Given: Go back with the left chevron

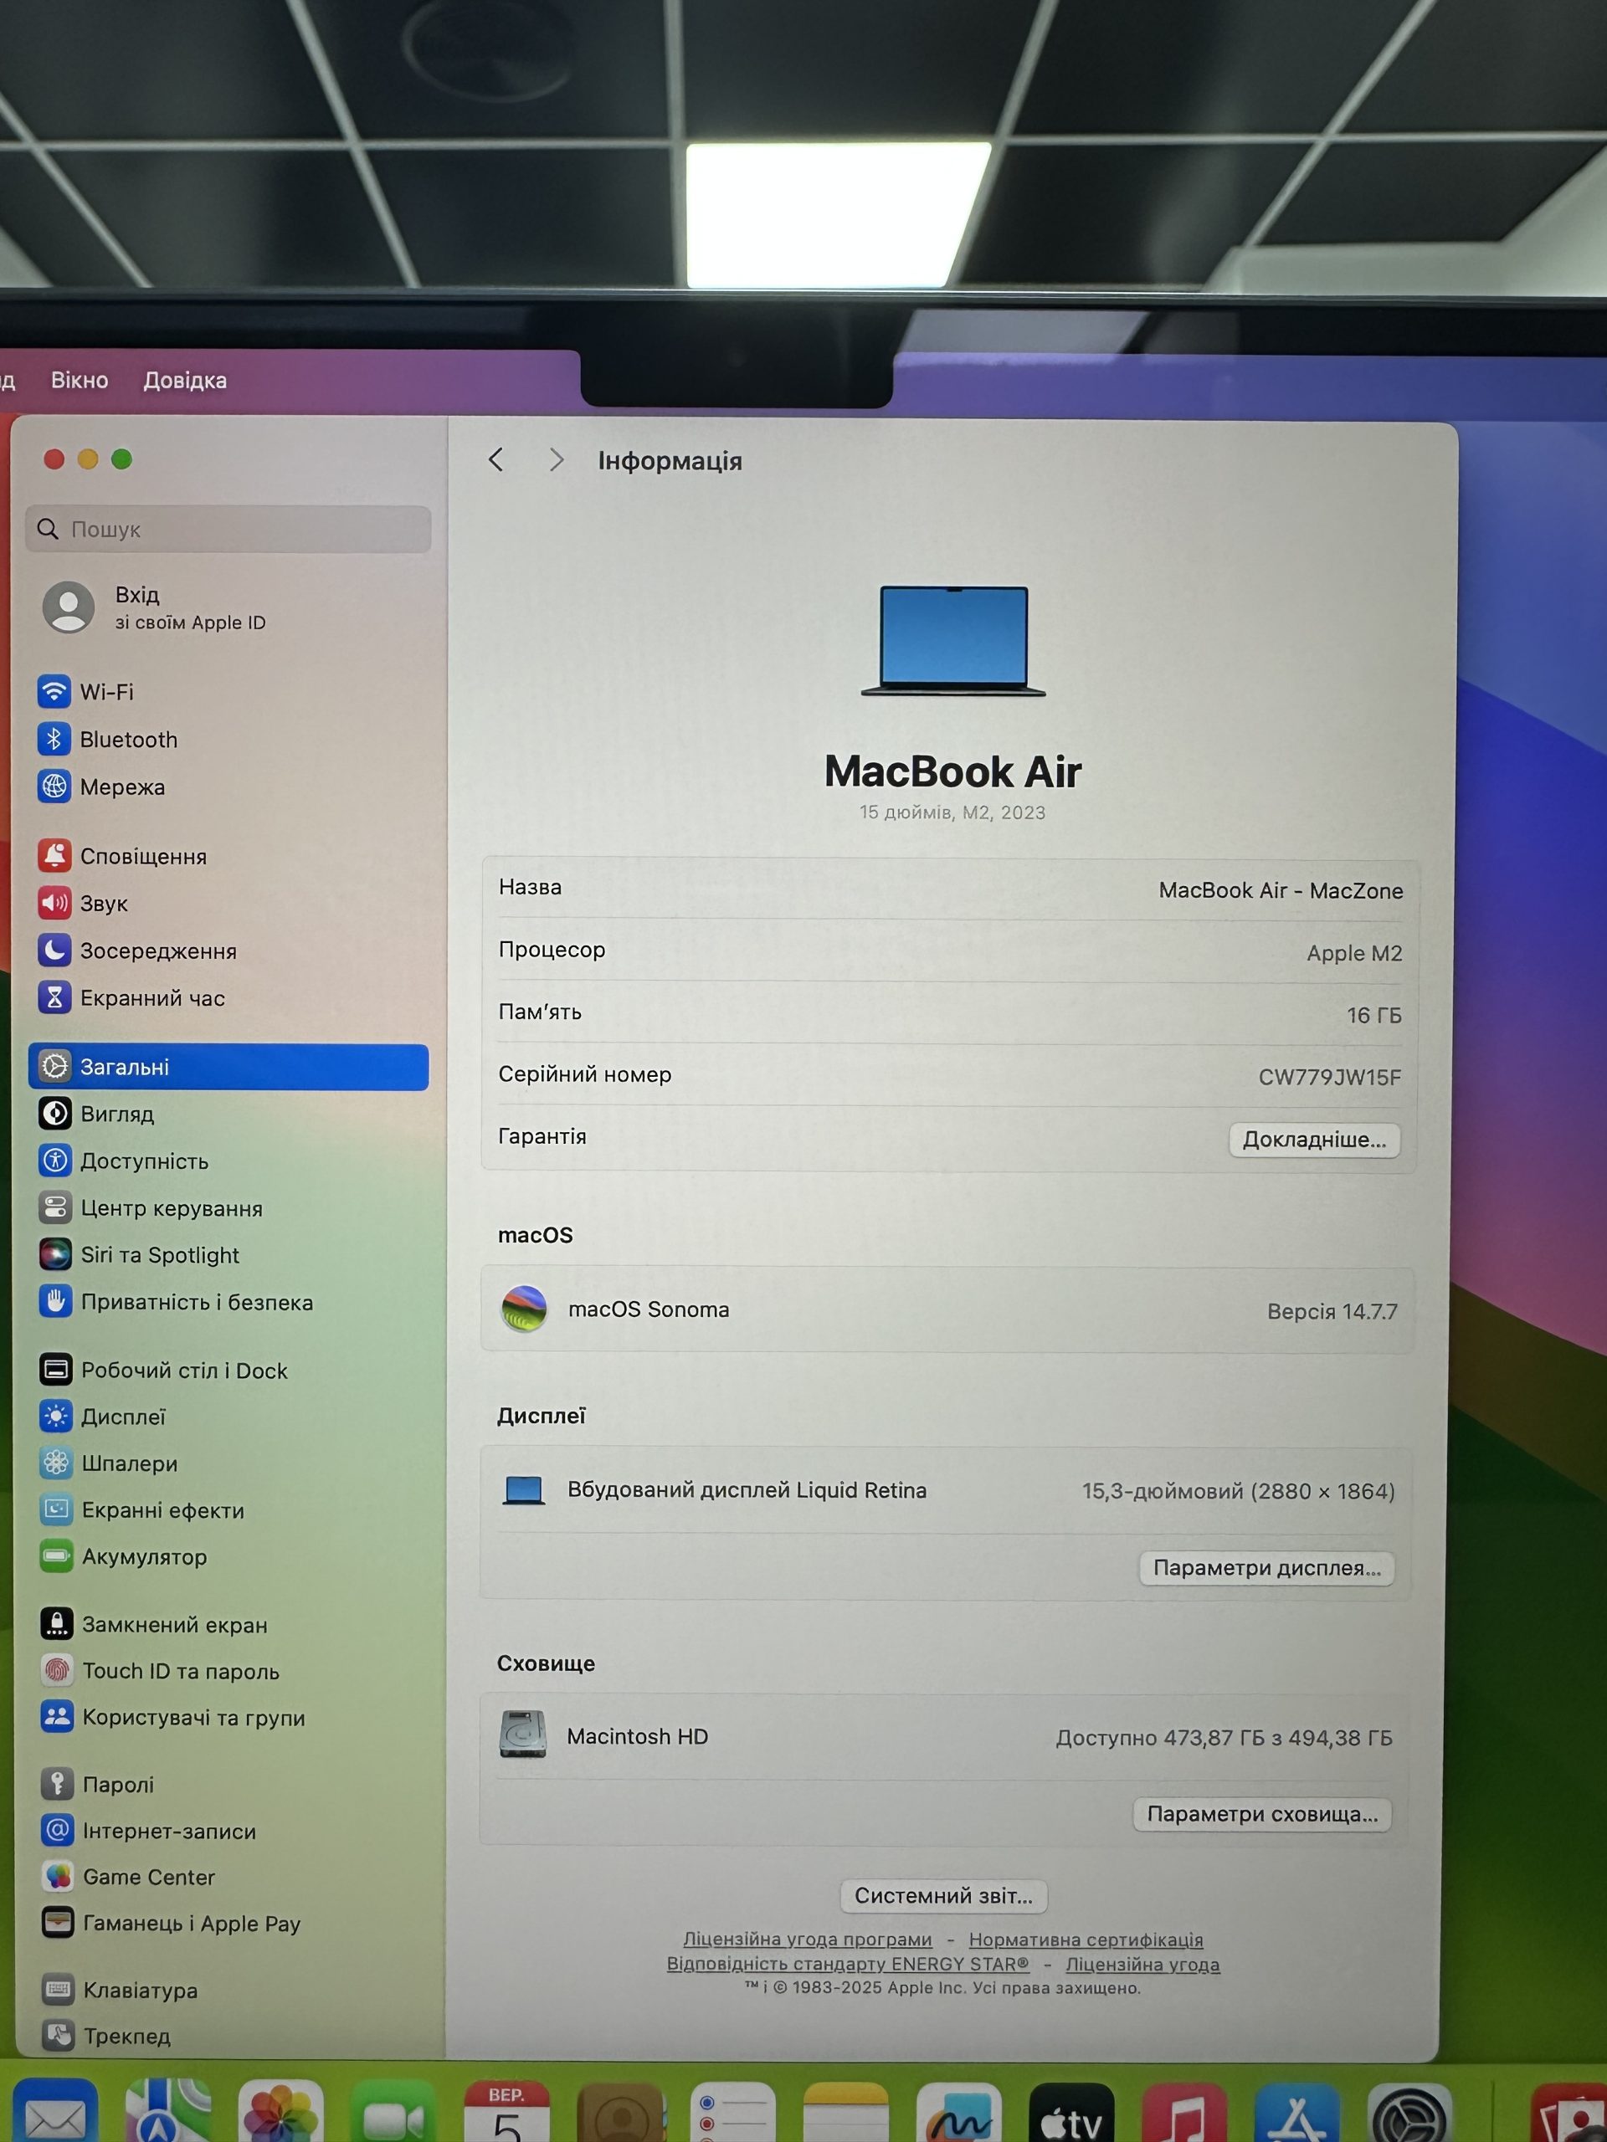Looking at the screenshot, I should pos(496,460).
